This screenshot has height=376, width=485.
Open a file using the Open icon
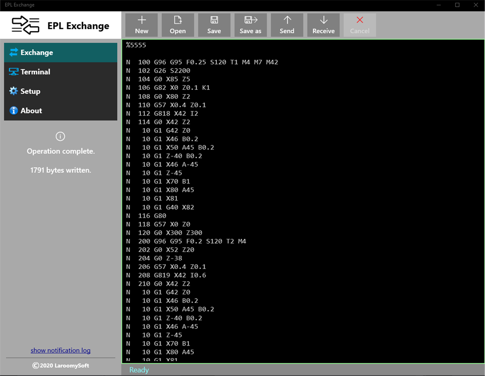(x=178, y=25)
